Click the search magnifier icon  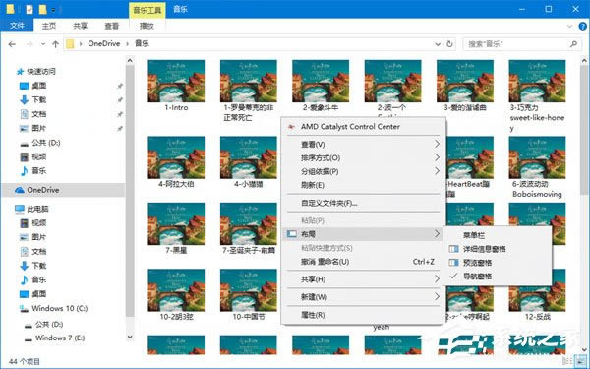(x=573, y=44)
